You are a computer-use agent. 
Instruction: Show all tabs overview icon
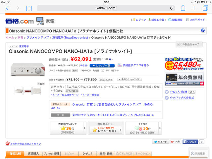point(205,8)
